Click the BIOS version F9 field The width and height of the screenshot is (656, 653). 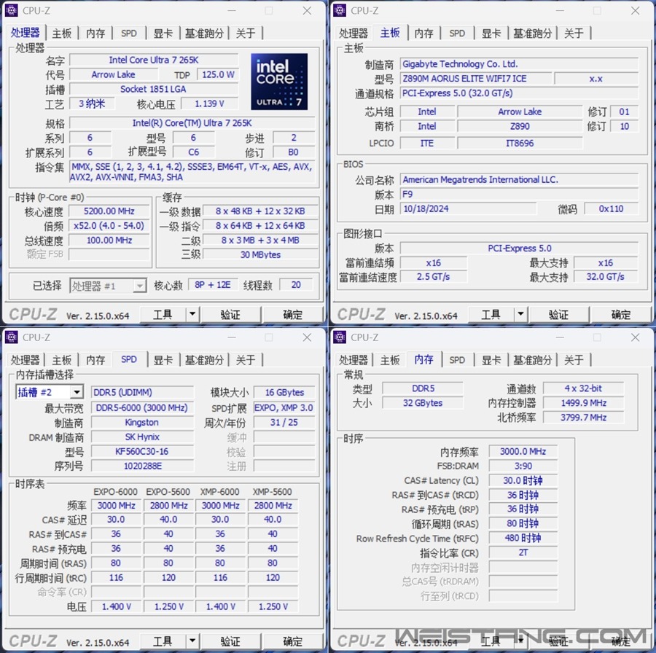pyautogui.click(x=519, y=194)
